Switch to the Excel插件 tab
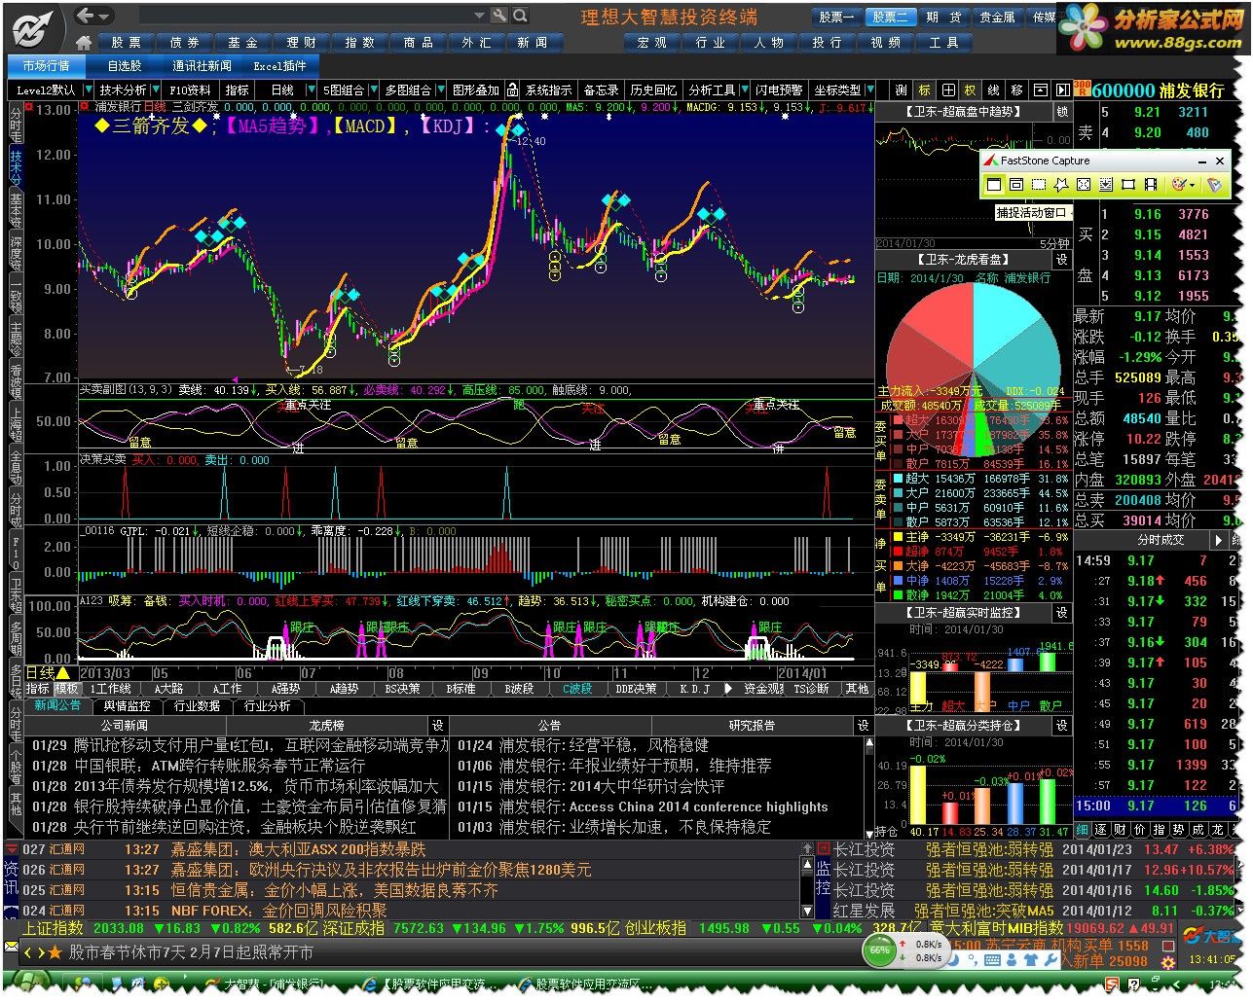 coord(279,65)
